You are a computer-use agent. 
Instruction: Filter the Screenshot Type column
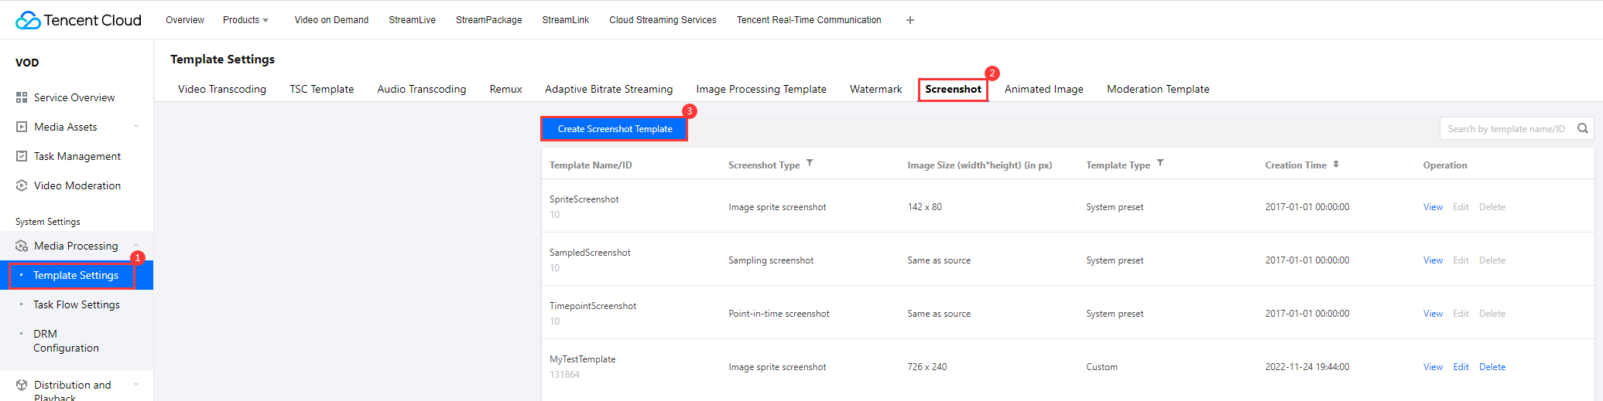810,163
